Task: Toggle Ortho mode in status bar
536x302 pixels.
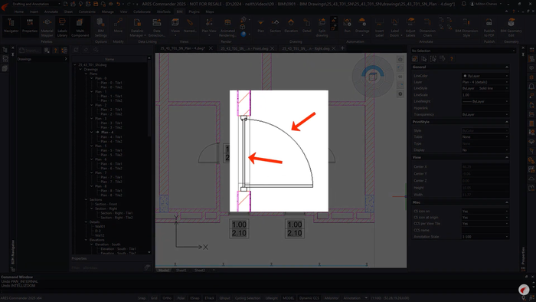Action: [167, 298]
